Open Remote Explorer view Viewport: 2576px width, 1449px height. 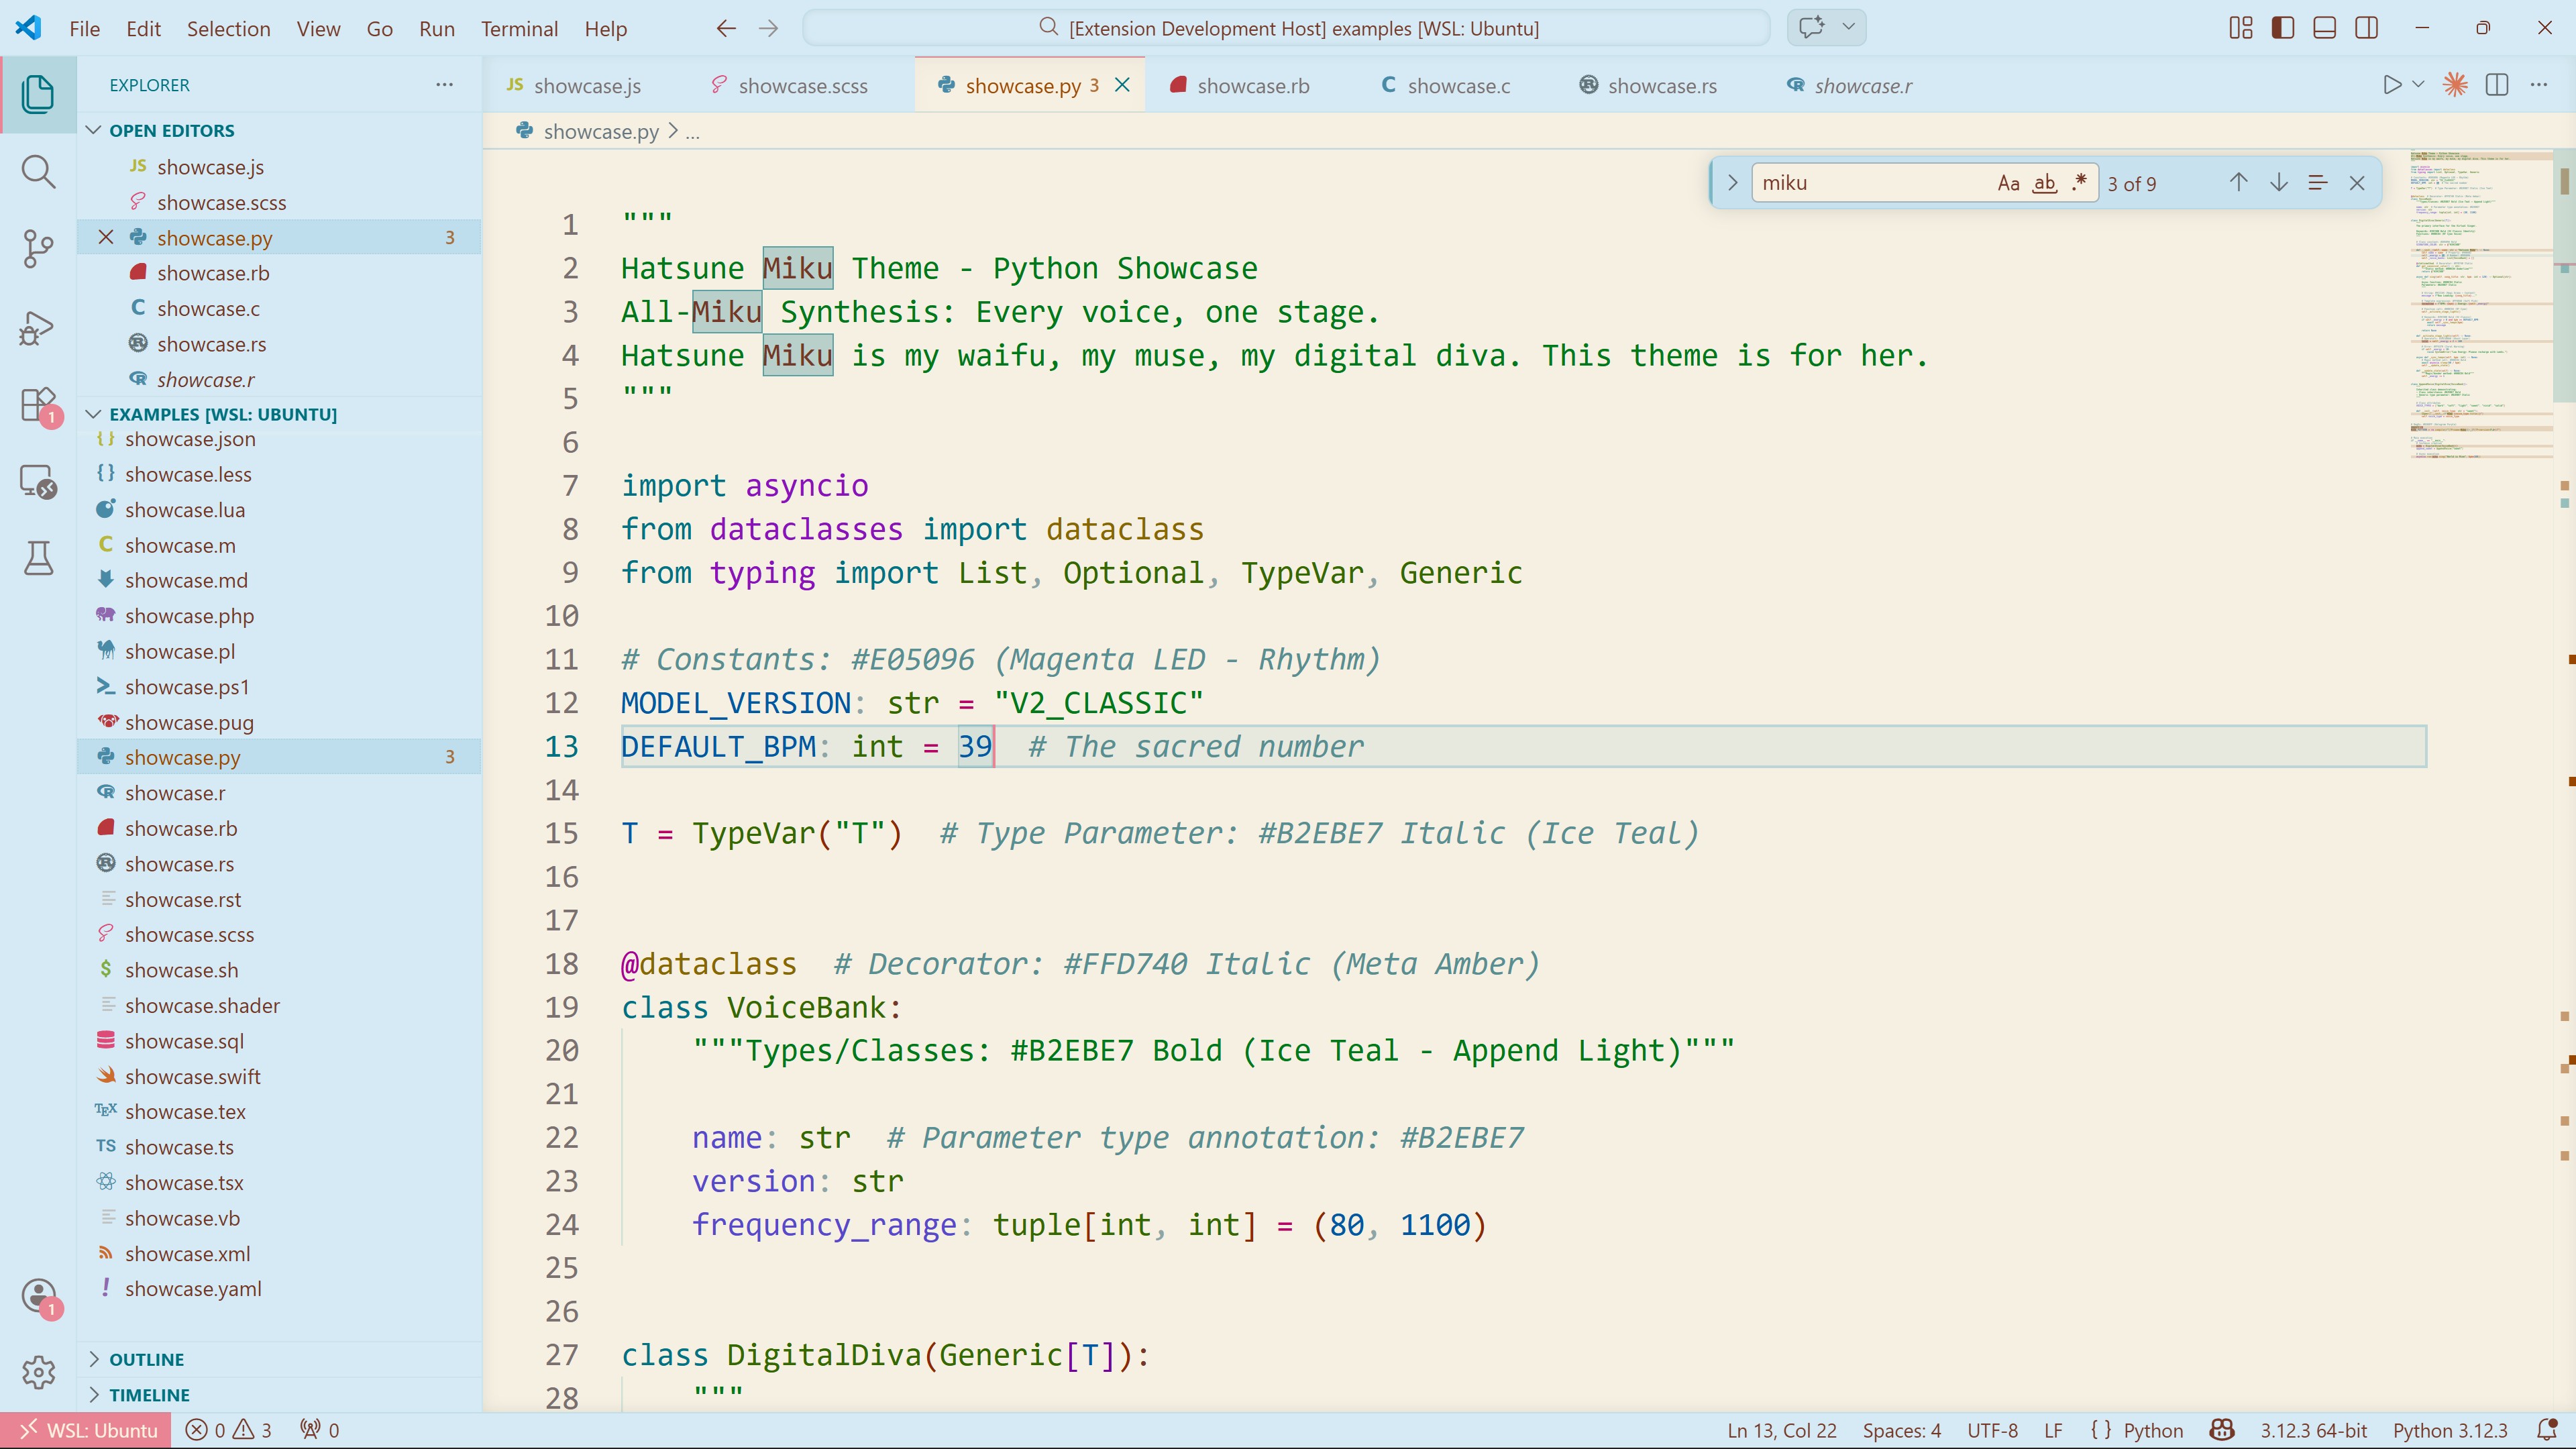[38, 482]
